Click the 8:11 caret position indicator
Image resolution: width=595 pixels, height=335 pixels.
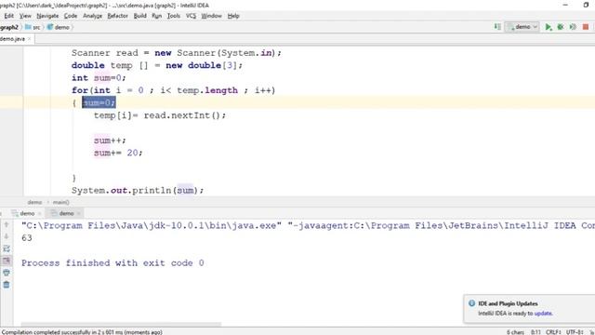pos(535,332)
